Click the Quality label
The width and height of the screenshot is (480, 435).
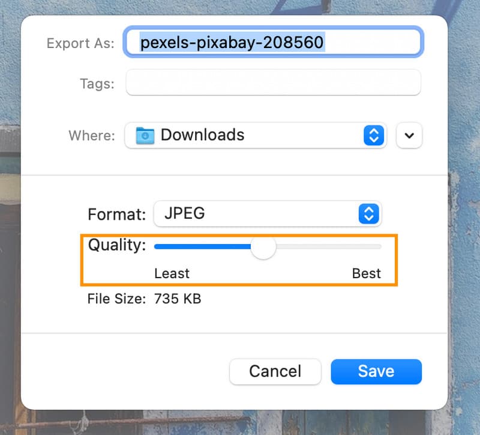(117, 245)
